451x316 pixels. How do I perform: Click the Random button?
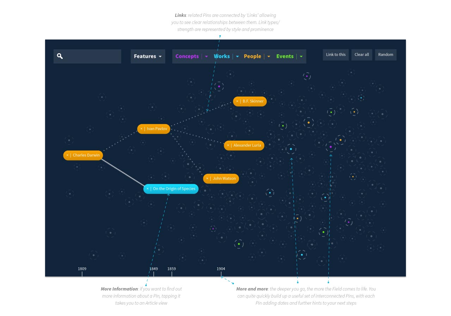(x=385, y=55)
